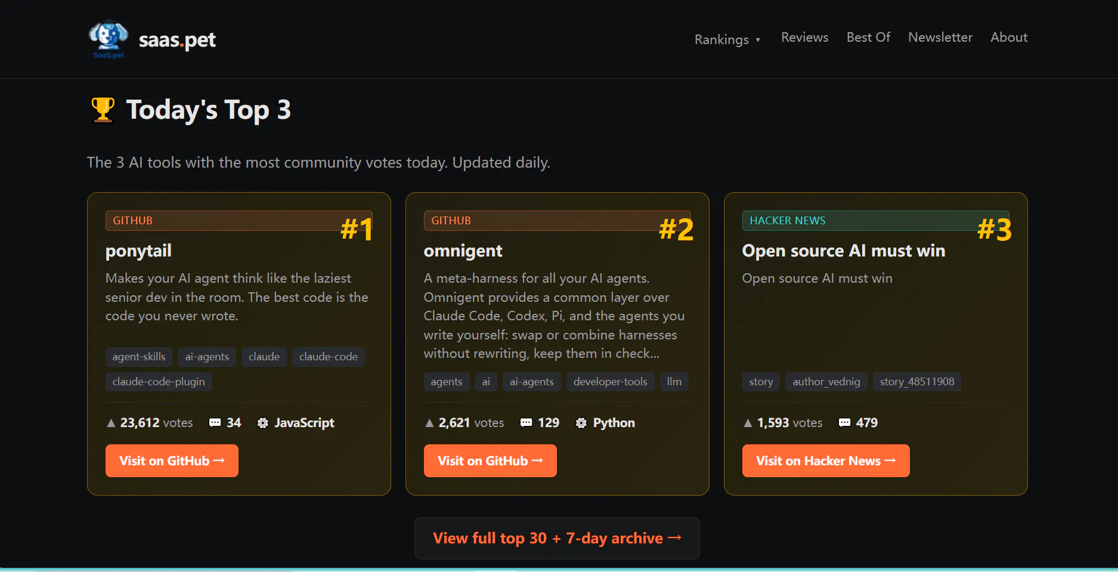Click the upvote triangle next to 1,593 votes
Viewport: 1118px width, 572px height.
click(748, 423)
